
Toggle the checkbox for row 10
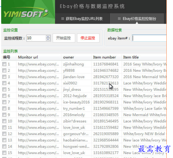click(x=4, y=121)
